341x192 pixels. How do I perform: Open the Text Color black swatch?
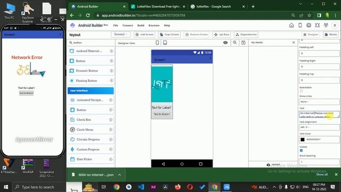[x=303, y=139]
